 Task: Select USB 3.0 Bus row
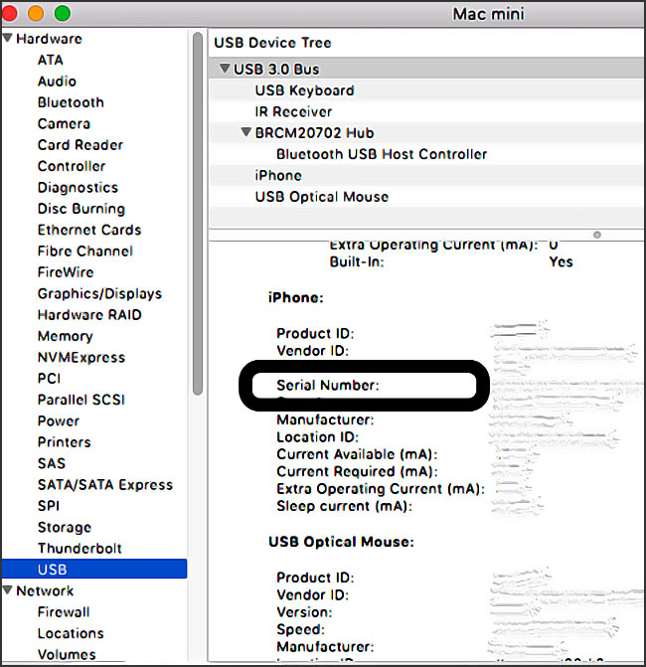click(x=426, y=69)
